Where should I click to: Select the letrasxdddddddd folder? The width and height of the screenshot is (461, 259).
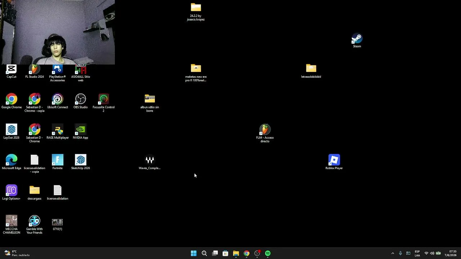(x=311, y=71)
